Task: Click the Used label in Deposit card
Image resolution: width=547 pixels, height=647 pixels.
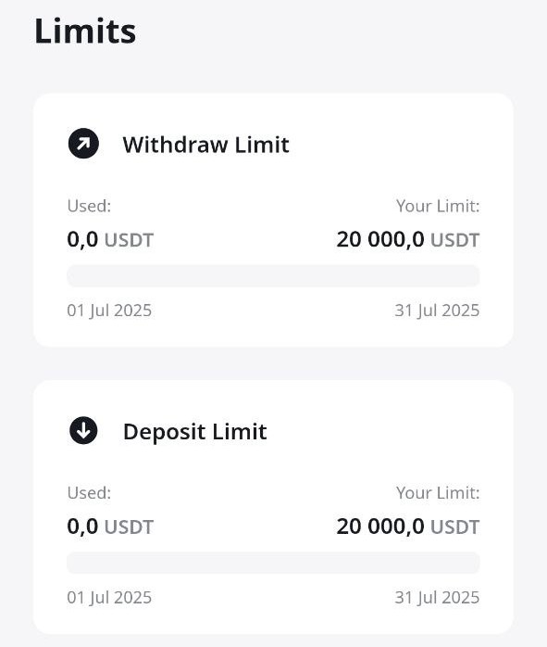Action: [89, 493]
